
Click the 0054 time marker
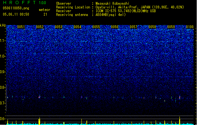[x=77, y=27]
